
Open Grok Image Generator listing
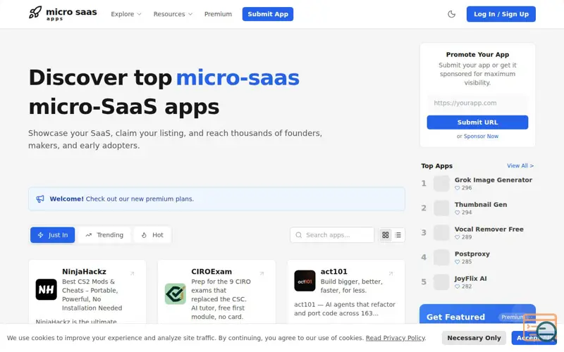493,180
